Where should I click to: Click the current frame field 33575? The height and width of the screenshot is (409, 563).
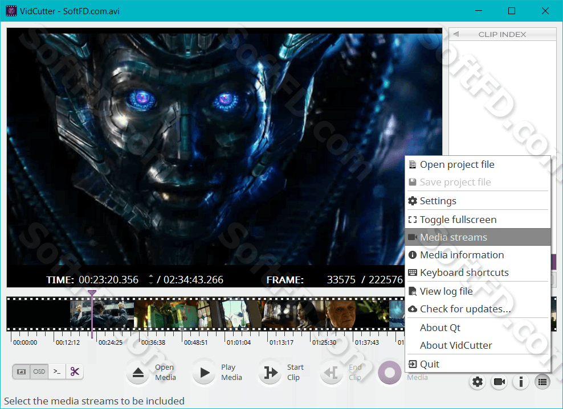coord(341,280)
